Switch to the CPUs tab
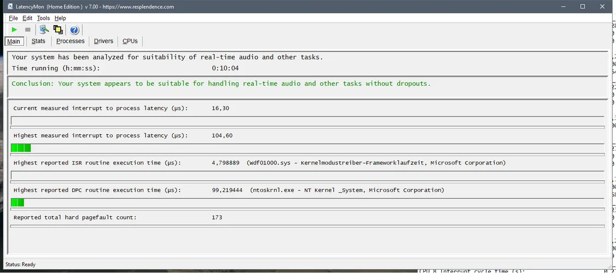 pos(130,41)
